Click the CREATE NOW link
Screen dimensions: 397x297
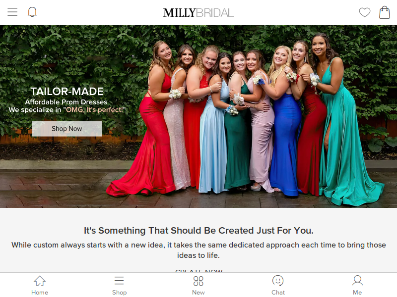[x=199, y=271]
